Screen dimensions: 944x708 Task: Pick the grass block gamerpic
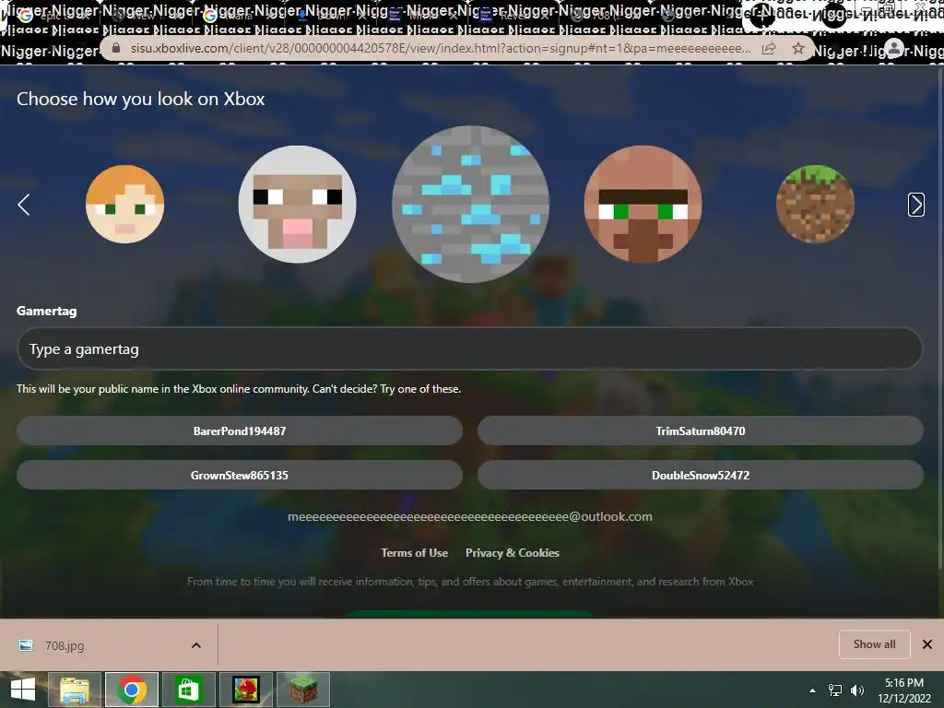pos(815,204)
